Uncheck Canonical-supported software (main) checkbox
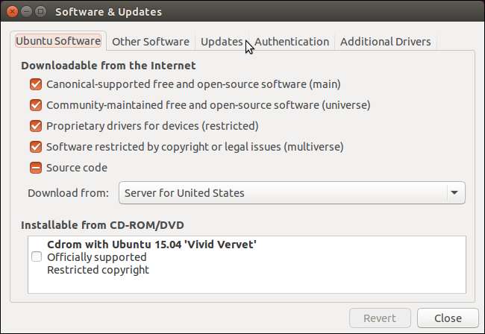This screenshot has width=485, height=334. click(x=36, y=85)
